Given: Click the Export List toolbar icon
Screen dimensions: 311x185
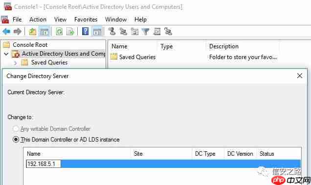Looking at the screenshot, I should tap(70, 32).
